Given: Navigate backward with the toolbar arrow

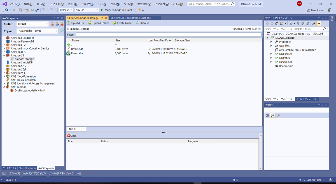Looking at the screenshot, I should (6, 10).
